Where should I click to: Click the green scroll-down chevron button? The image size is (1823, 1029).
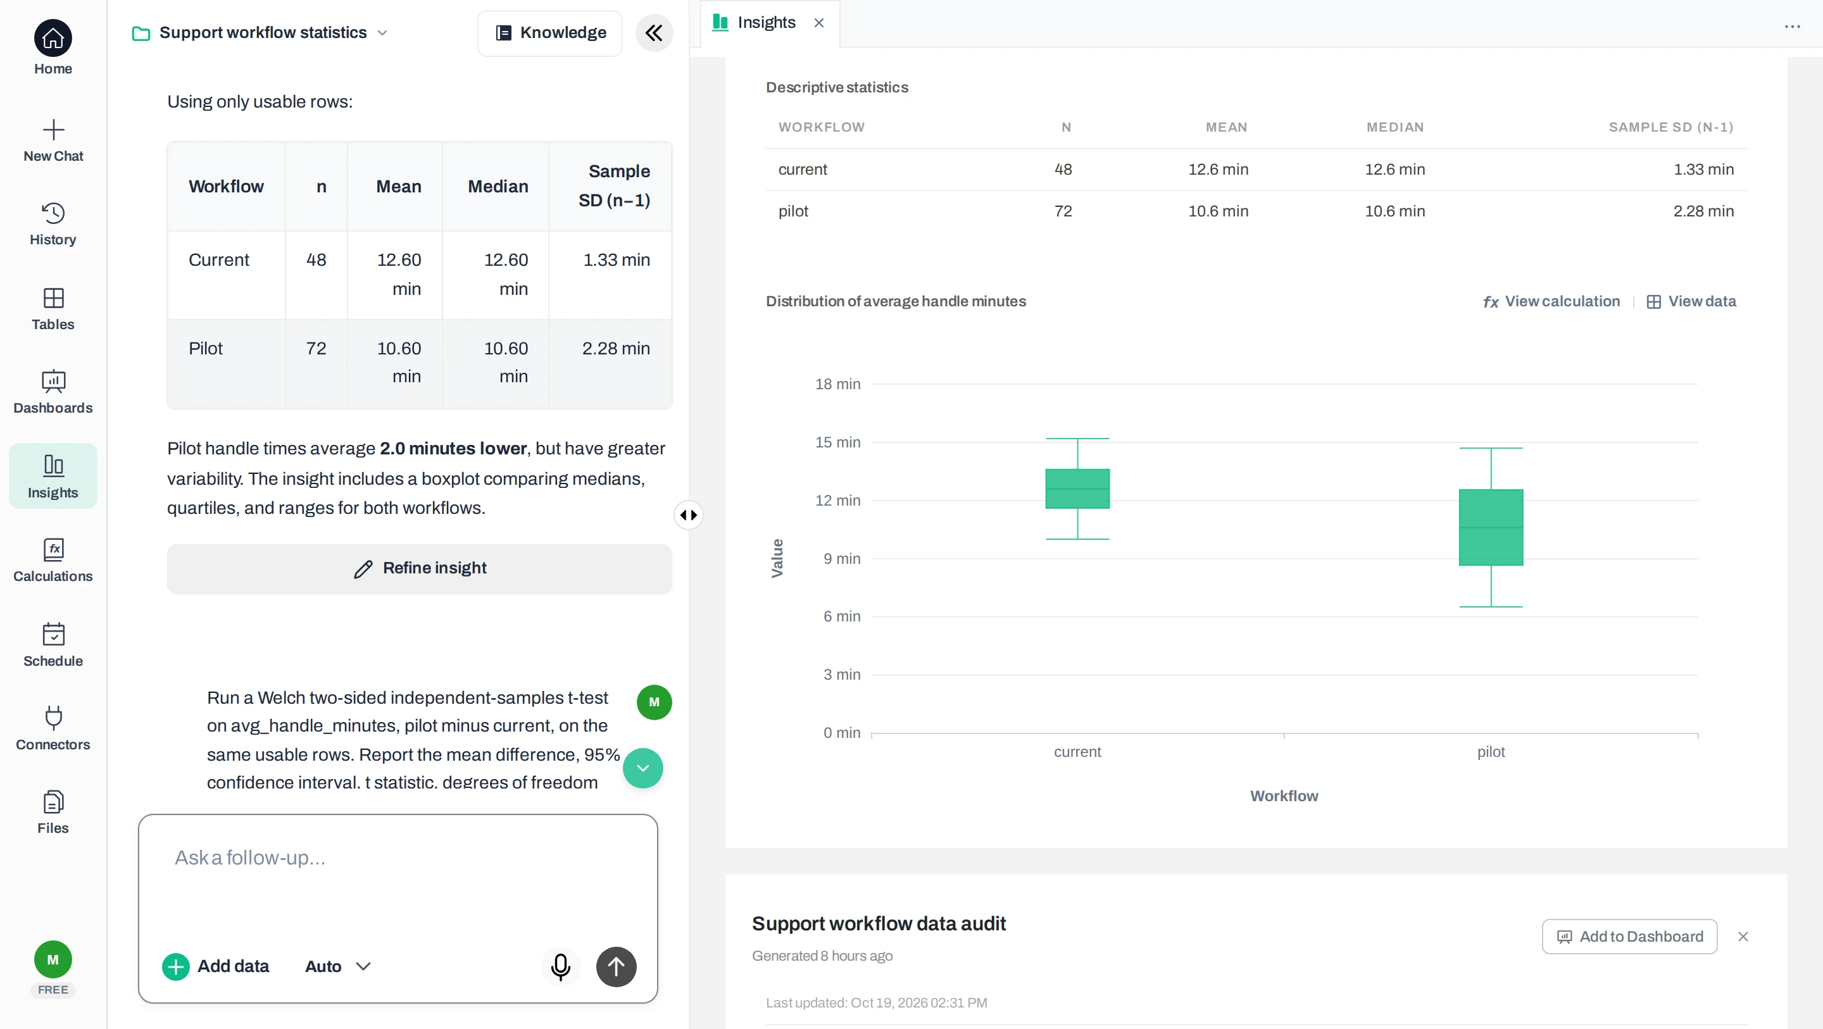[642, 768]
